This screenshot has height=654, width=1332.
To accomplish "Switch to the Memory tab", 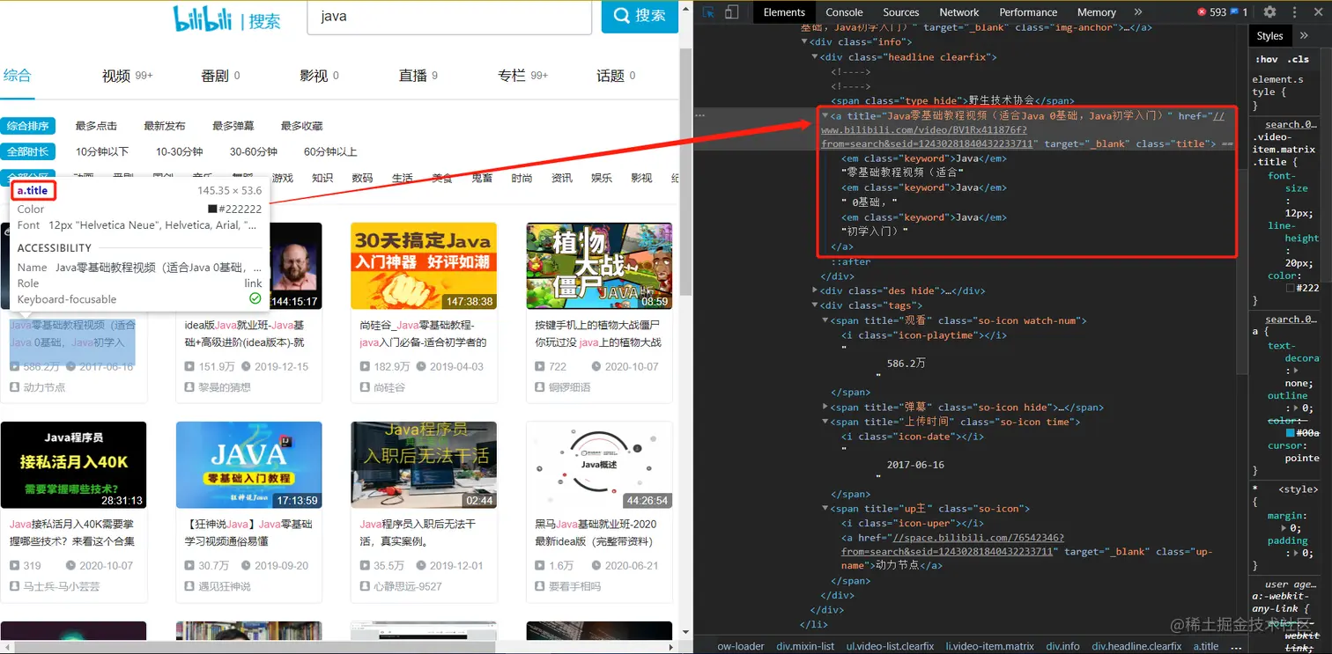I will 1096,12.
